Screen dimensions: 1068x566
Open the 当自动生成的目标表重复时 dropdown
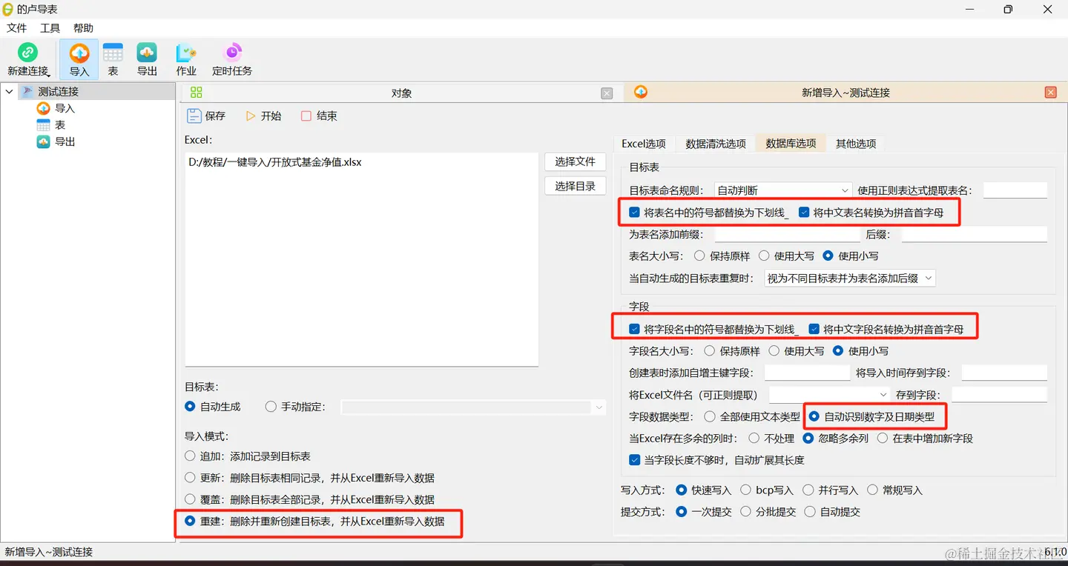849,279
